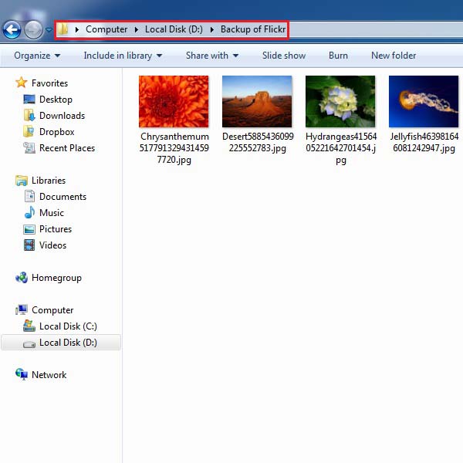Viewport: 463px width, 463px height.
Task: Click the Documents library icon
Action: coord(29,196)
